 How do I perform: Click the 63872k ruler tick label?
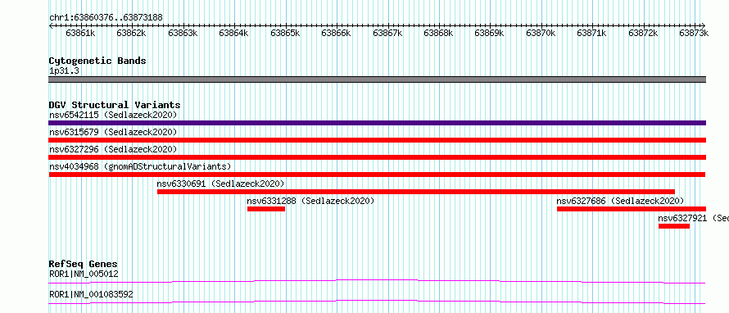click(x=644, y=33)
